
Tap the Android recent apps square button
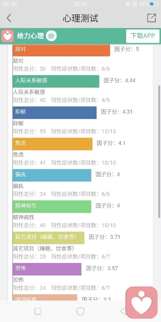point(38,311)
